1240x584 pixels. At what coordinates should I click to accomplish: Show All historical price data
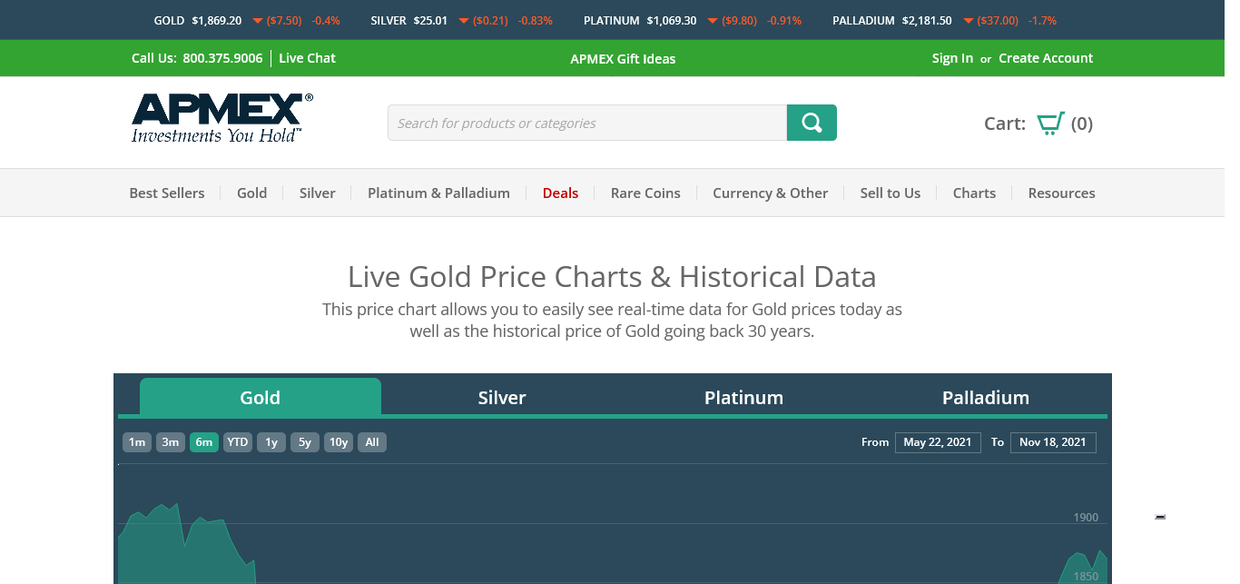(x=372, y=442)
